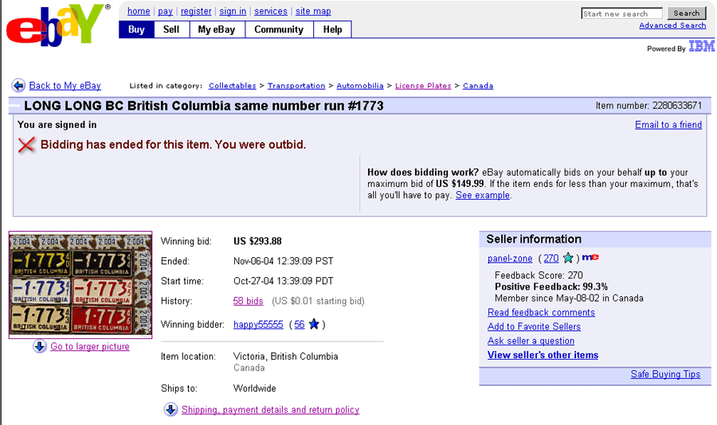
Task: Click the license plates thumbnail image
Action: tap(80, 285)
